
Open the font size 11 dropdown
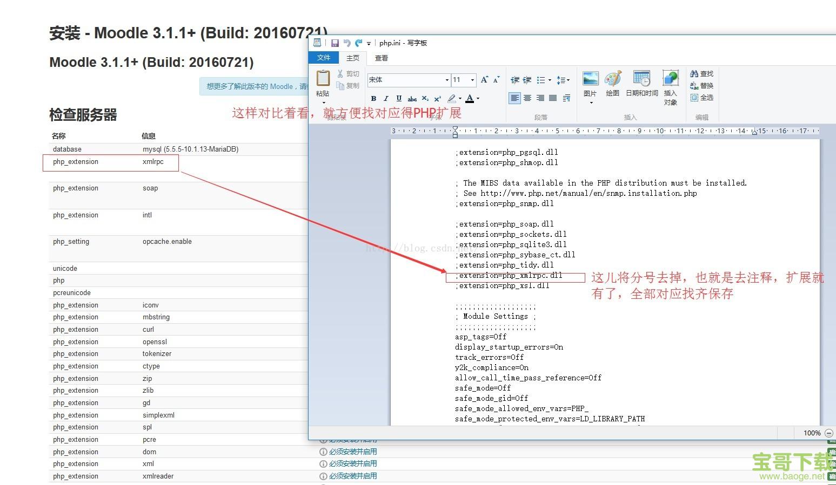click(472, 80)
